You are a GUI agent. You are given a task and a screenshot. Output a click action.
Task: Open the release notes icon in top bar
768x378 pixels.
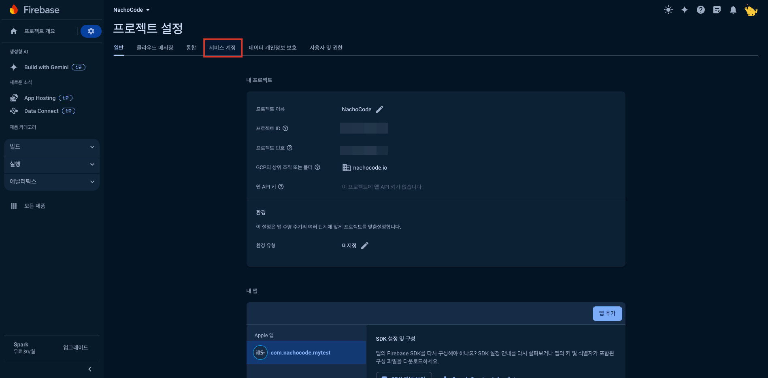(x=717, y=10)
